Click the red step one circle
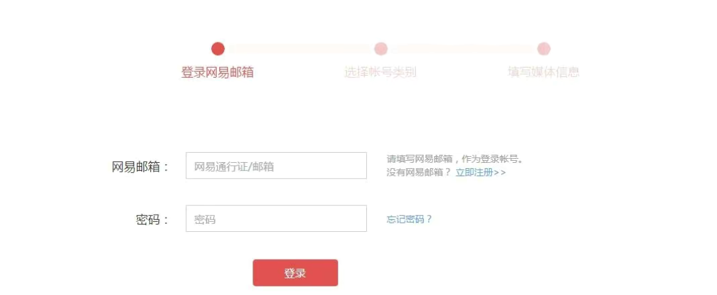Screen dimensions: 717x295 [218, 49]
